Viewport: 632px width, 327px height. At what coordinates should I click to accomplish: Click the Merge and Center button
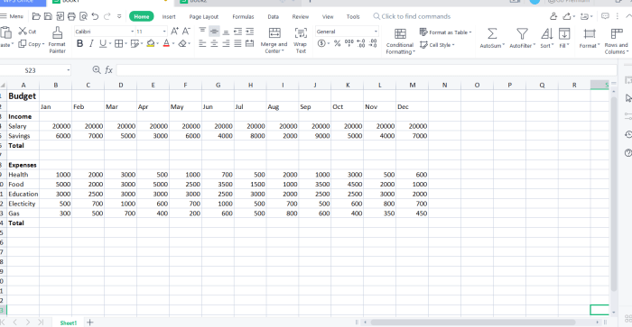(274, 41)
